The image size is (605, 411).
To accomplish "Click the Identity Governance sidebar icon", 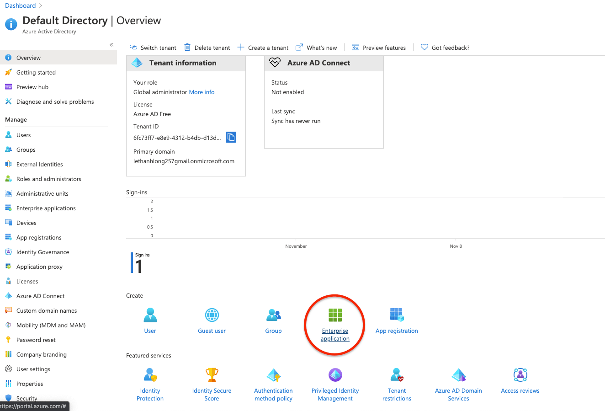I will pos(8,252).
